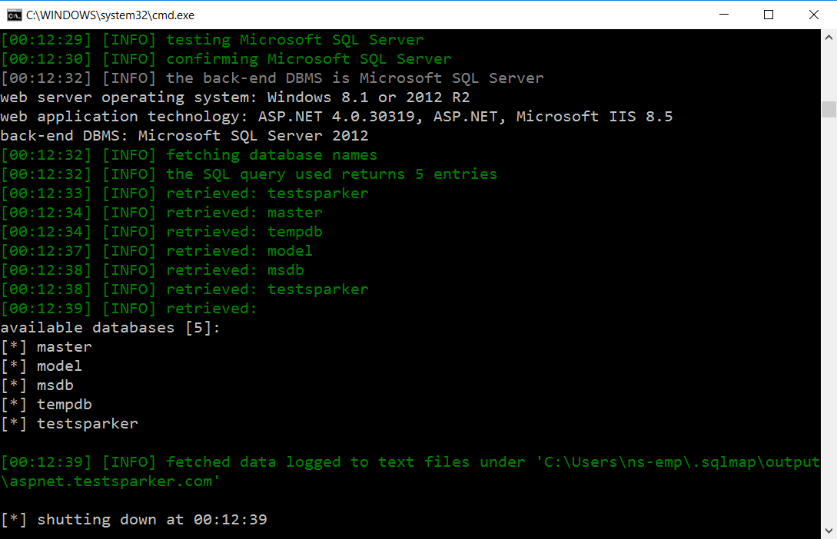Click the vertical scrollbar thumb
Viewport: 837px width, 539px height.
click(829, 109)
